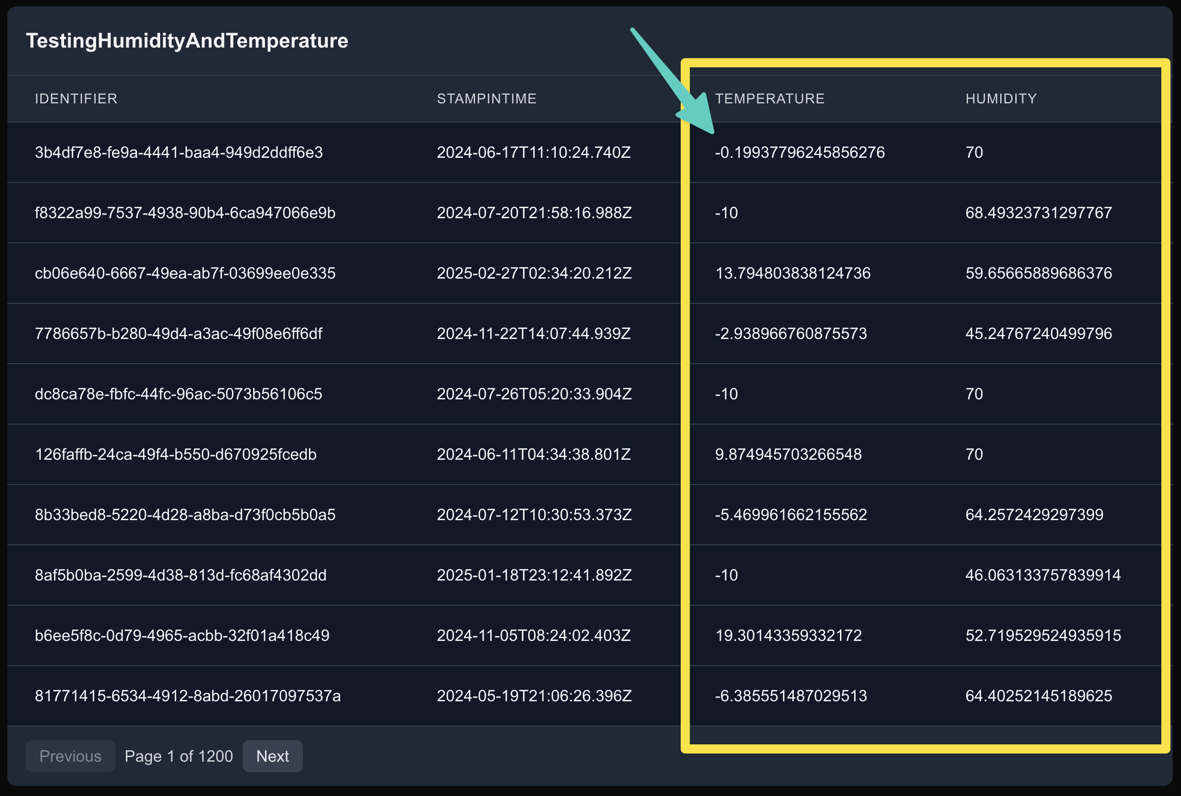Select identifier dc8ca78e-fbfc-44fc-96ac-5073b56106c5
1181x796 pixels.
[x=178, y=394]
